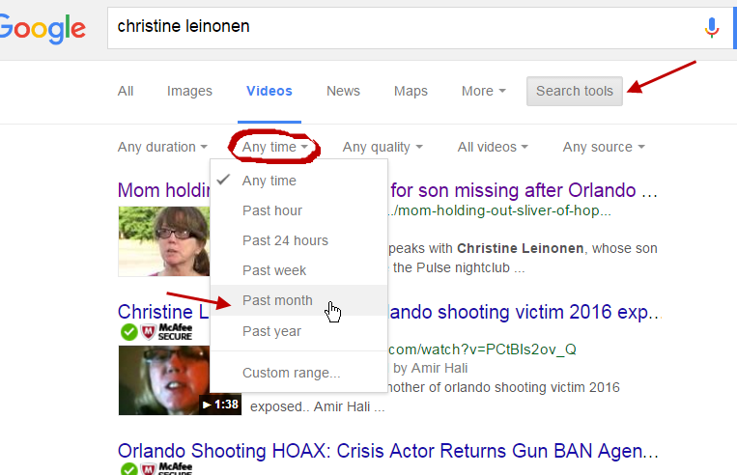Click the green checkmark beside second result

pos(128,333)
